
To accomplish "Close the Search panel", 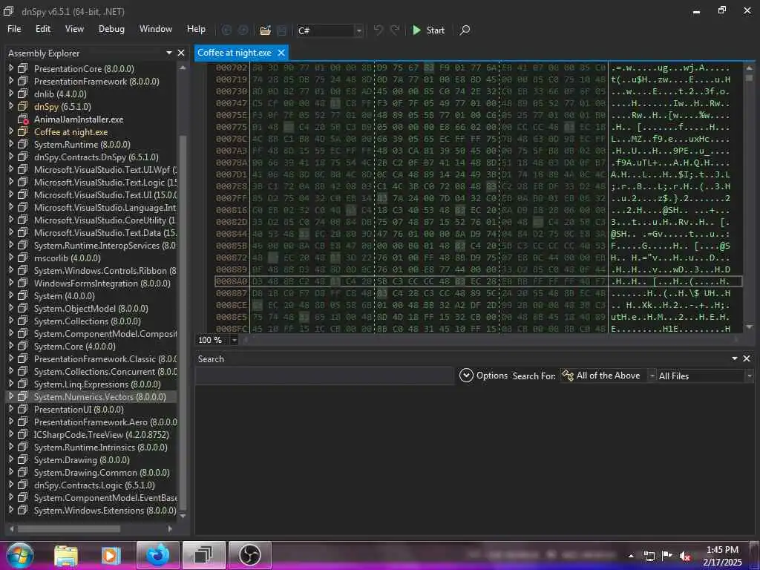I will (x=747, y=358).
